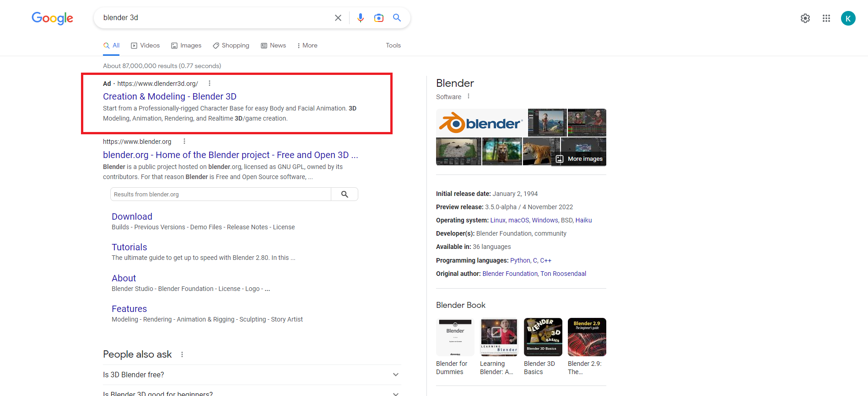Viewport: 868px width, 396px height.
Task: Open the Software three-dot menu in knowledge panel
Action: (469, 96)
